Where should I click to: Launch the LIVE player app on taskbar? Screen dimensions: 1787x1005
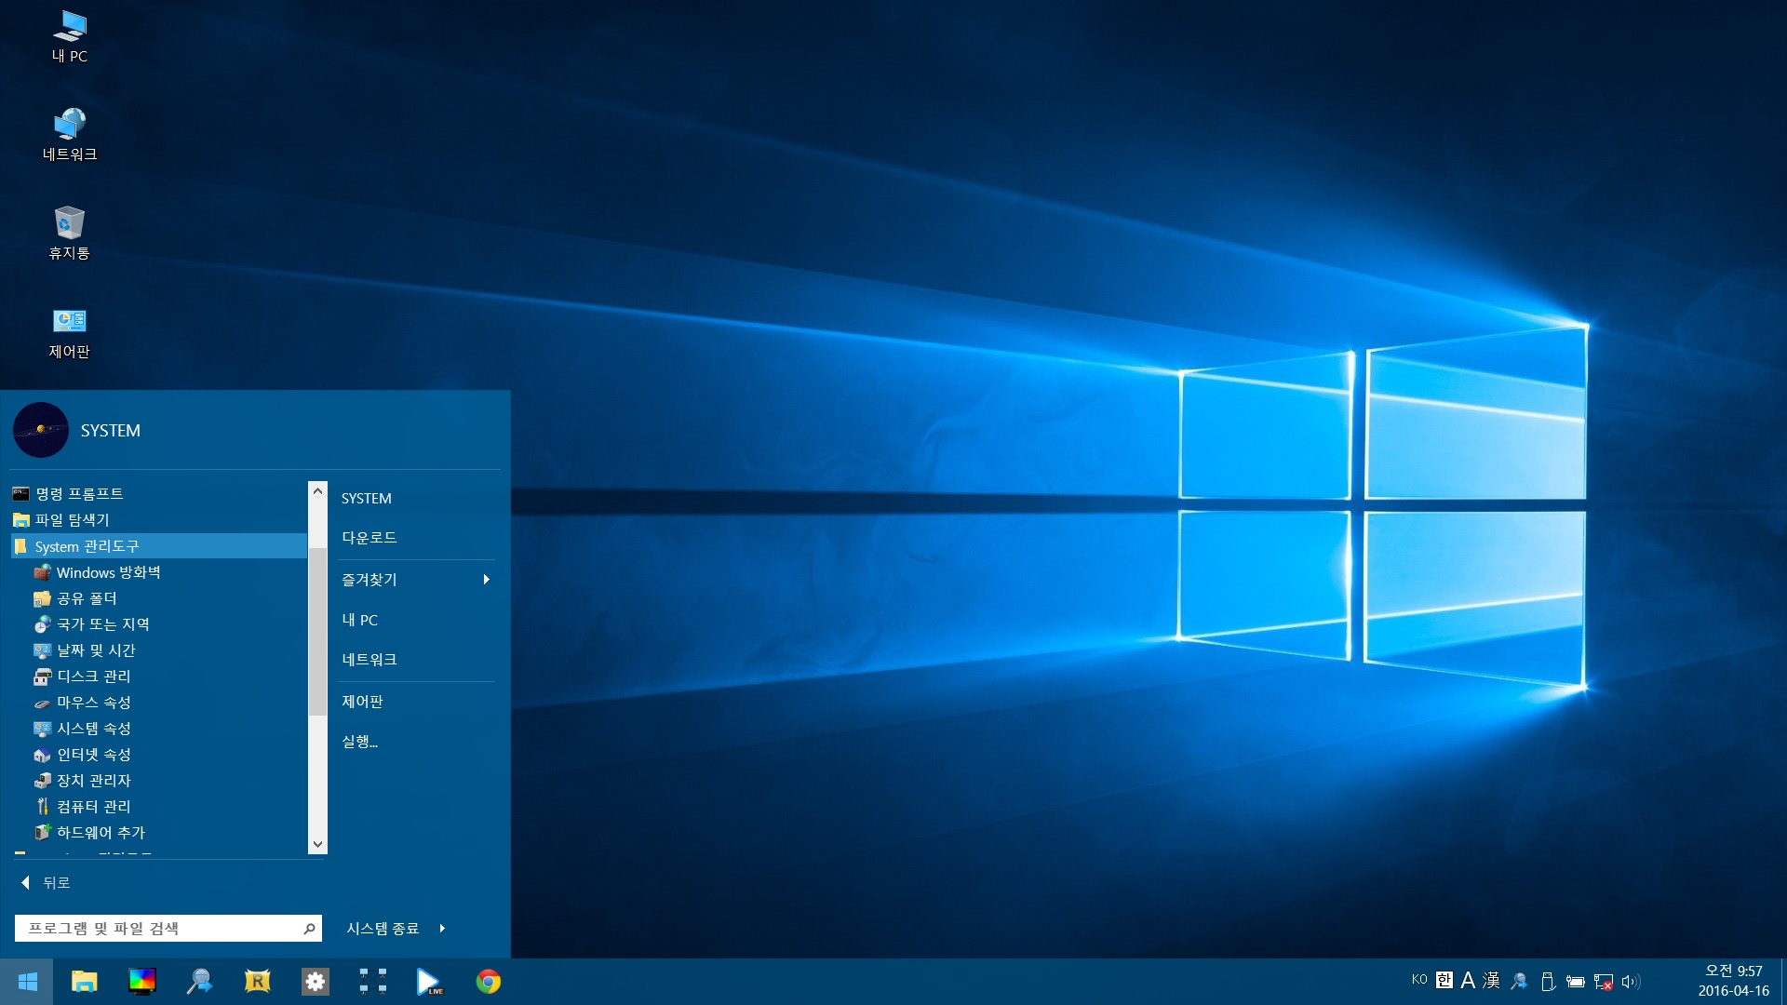430,982
